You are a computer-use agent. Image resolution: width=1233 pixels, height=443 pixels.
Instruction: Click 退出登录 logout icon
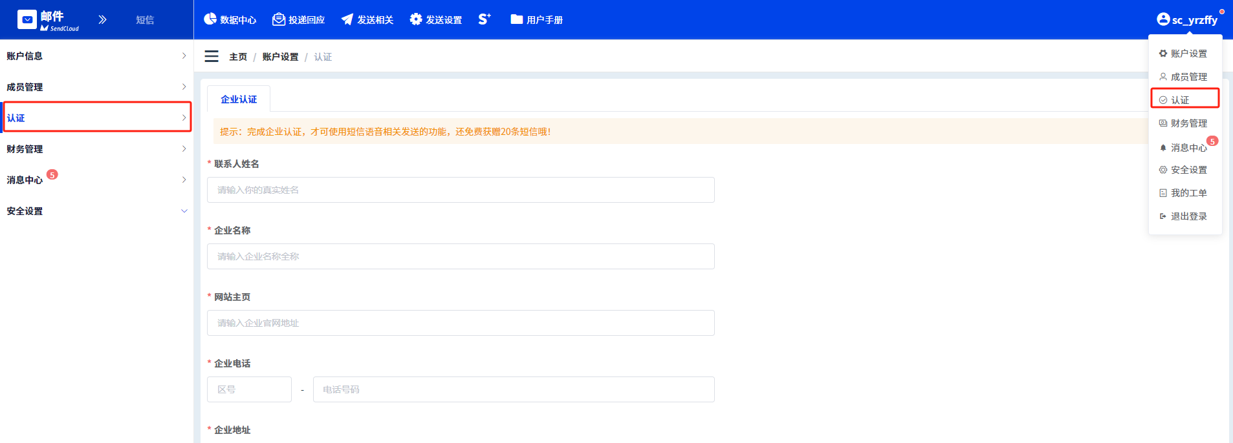(x=1163, y=216)
